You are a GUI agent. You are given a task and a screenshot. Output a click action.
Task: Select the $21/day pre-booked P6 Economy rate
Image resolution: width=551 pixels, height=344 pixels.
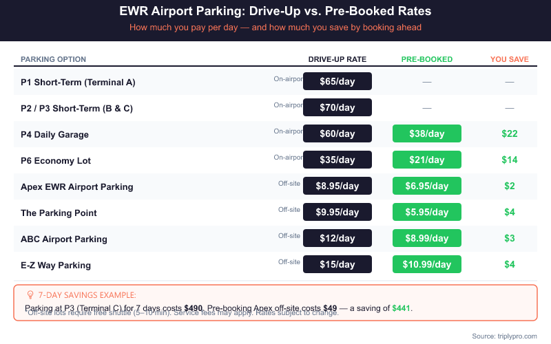pos(426,160)
